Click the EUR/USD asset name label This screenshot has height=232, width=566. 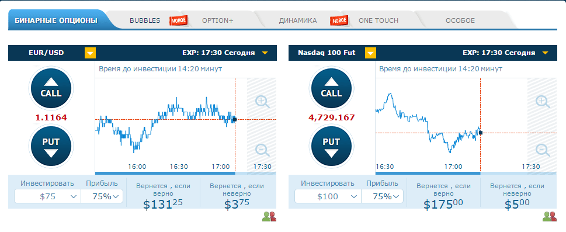tap(46, 53)
